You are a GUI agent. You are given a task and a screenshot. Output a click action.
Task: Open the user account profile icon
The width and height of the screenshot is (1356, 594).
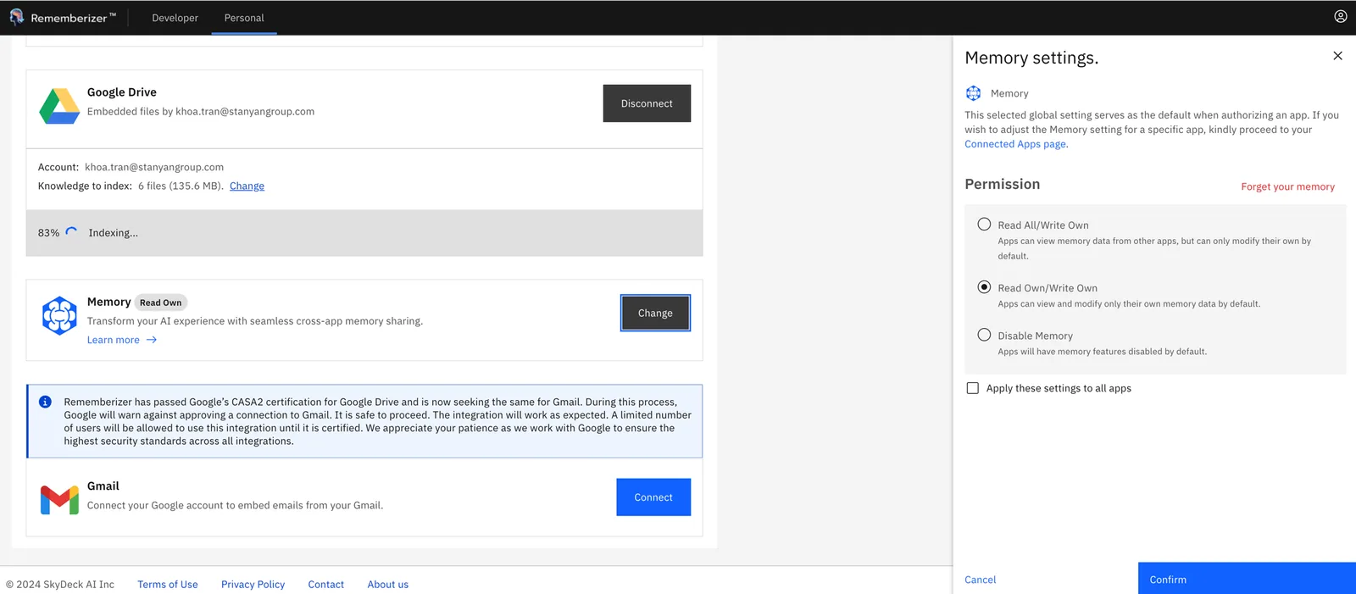pos(1340,16)
